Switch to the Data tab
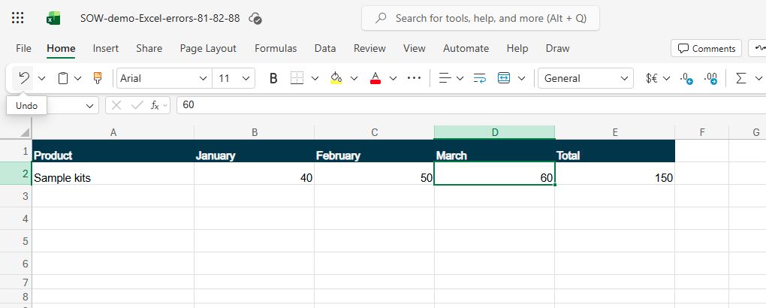 pos(325,48)
